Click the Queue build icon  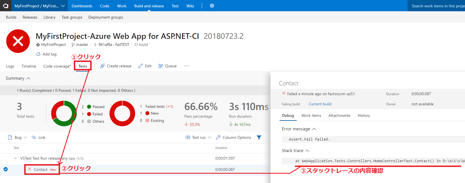(161, 66)
